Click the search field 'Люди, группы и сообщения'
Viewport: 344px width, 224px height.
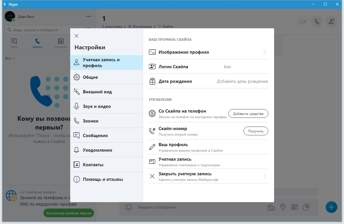[44, 30]
